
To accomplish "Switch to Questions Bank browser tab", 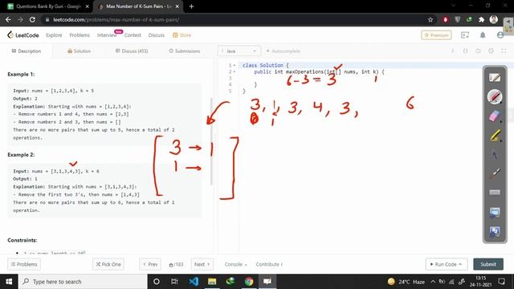I will pos(48,6).
